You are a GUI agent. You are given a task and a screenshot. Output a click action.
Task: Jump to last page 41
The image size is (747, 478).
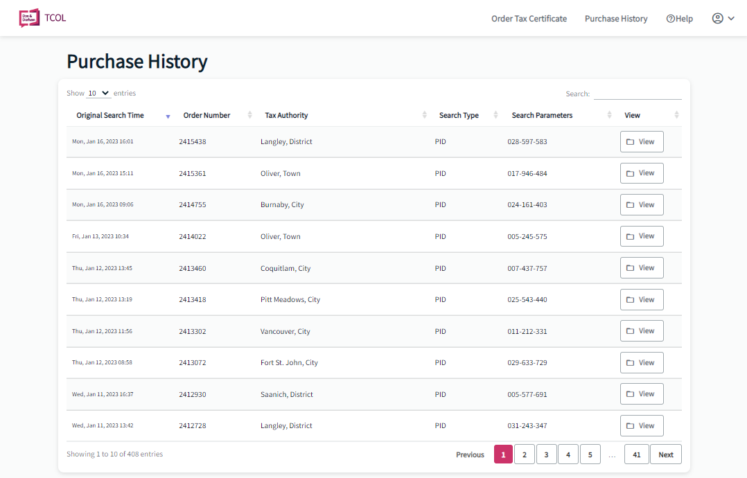[636, 454]
